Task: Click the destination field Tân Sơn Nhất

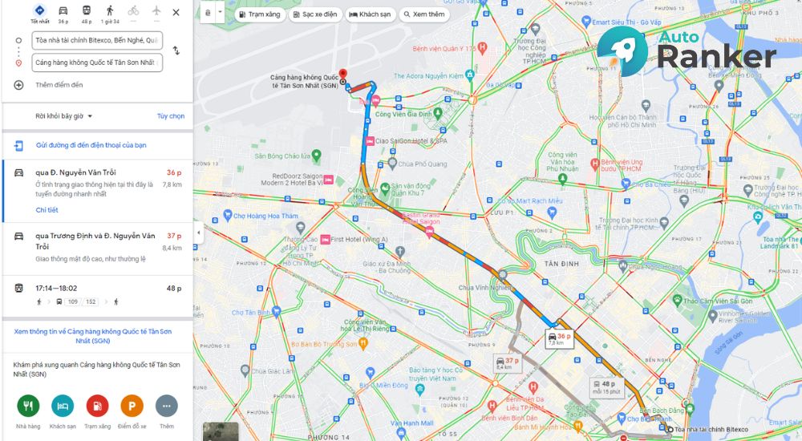Action: point(97,63)
